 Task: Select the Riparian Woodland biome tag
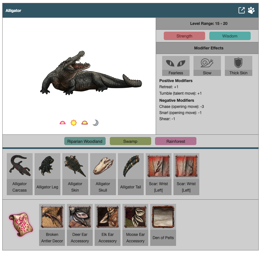click(x=85, y=141)
